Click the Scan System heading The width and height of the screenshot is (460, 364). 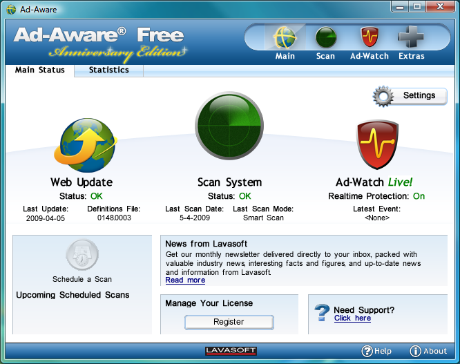[229, 182]
